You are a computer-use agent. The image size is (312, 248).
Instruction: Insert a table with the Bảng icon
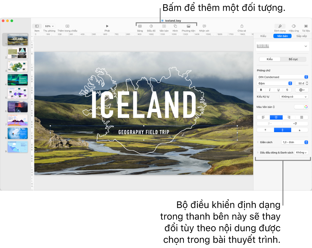[140, 26]
